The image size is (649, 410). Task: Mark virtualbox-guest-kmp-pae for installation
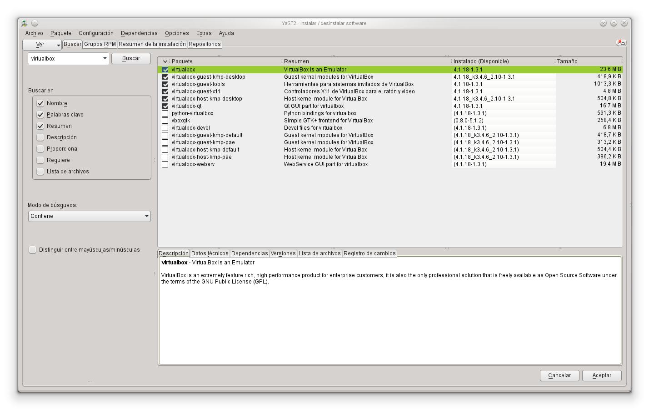tap(165, 142)
